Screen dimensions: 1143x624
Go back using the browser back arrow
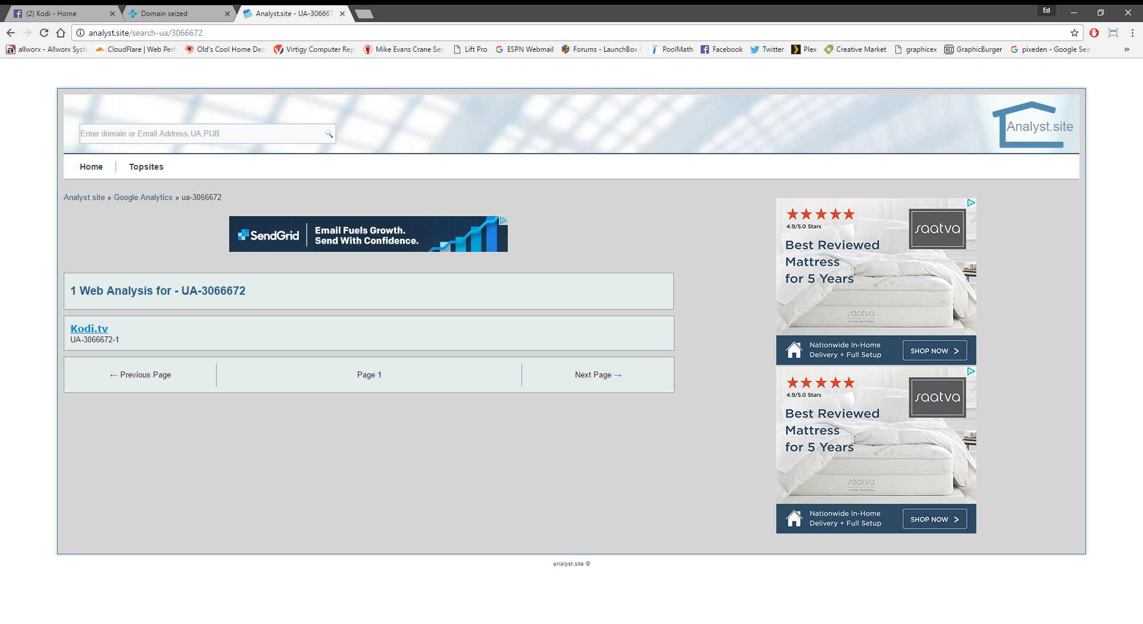11,33
